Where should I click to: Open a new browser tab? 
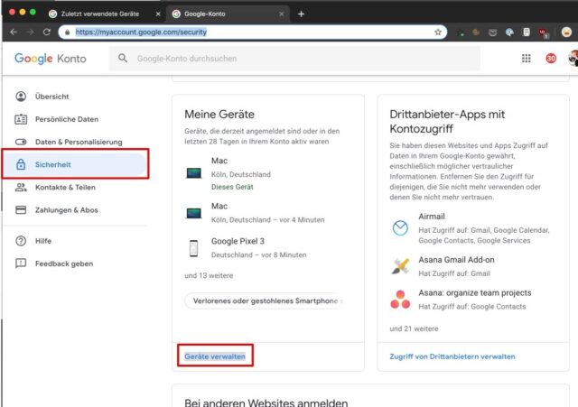pos(302,14)
